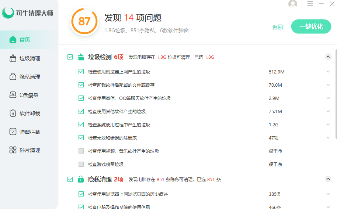This screenshot has width=337, height=209.
Task: Click the C盘瘦身 disk sidebar icon
Action: (13, 95)
